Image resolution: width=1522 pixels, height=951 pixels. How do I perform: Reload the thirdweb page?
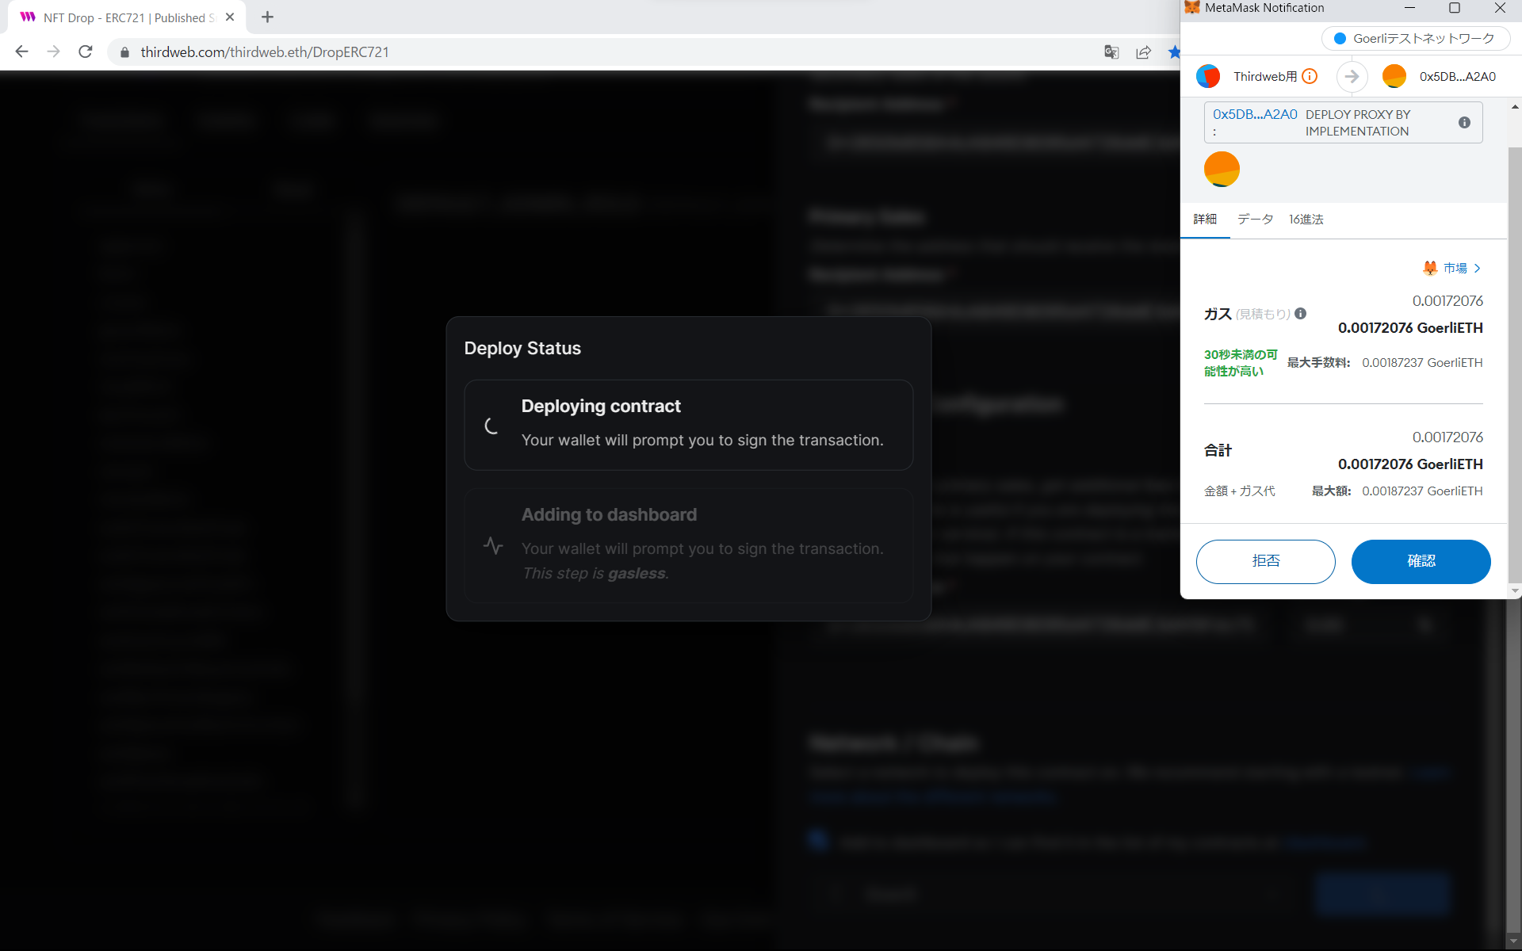[86, 52]
